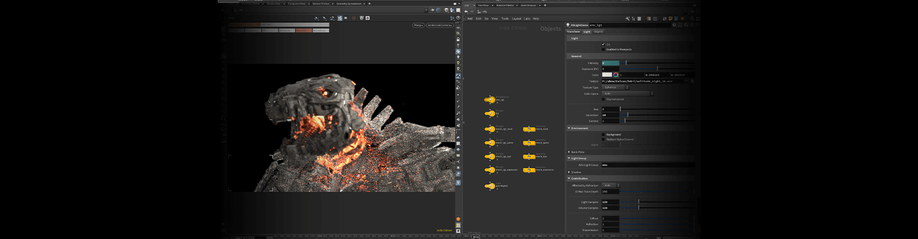The height and width of the screenshot is (239, 918).
Task: Switch to the Objects parameter tab
Action: coord(599,32)
